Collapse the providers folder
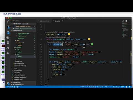The width and height of the screenshot is (133, 100). coord(18,47)
